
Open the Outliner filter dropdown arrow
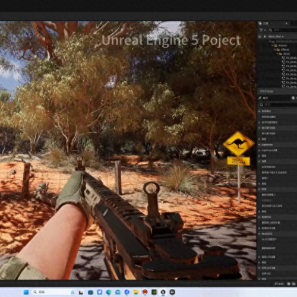point(265,30)
